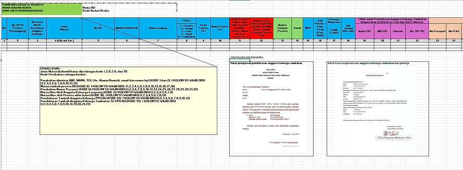Select the 'Kode Faskes Tk.I' header
463x170 pixels.
203,28
